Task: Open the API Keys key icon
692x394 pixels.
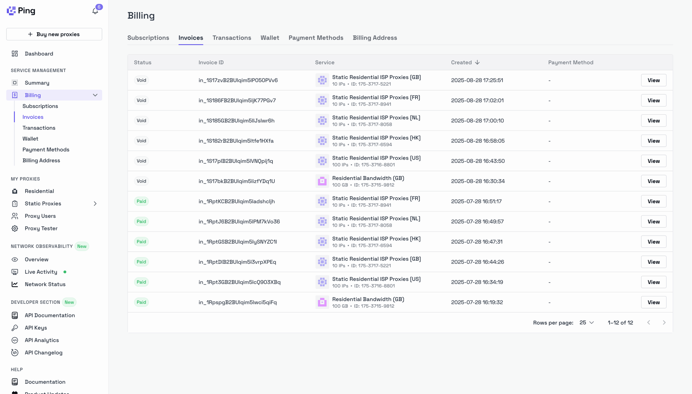Action: tap(15, 328)
